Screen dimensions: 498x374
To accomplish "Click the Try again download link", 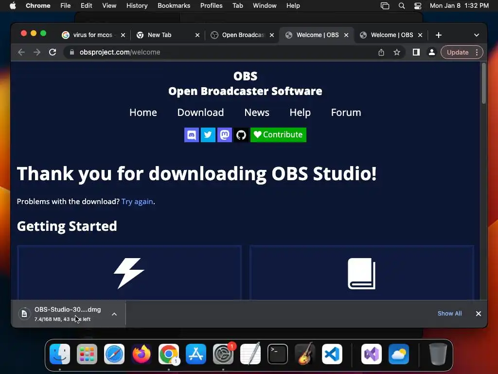I will click(137, 202).
